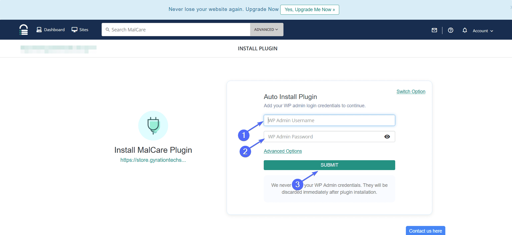Viewport: 512px width, 235px height.
Task: Click the Auto Install Plugin heading
Action: [x=290, y=97]
